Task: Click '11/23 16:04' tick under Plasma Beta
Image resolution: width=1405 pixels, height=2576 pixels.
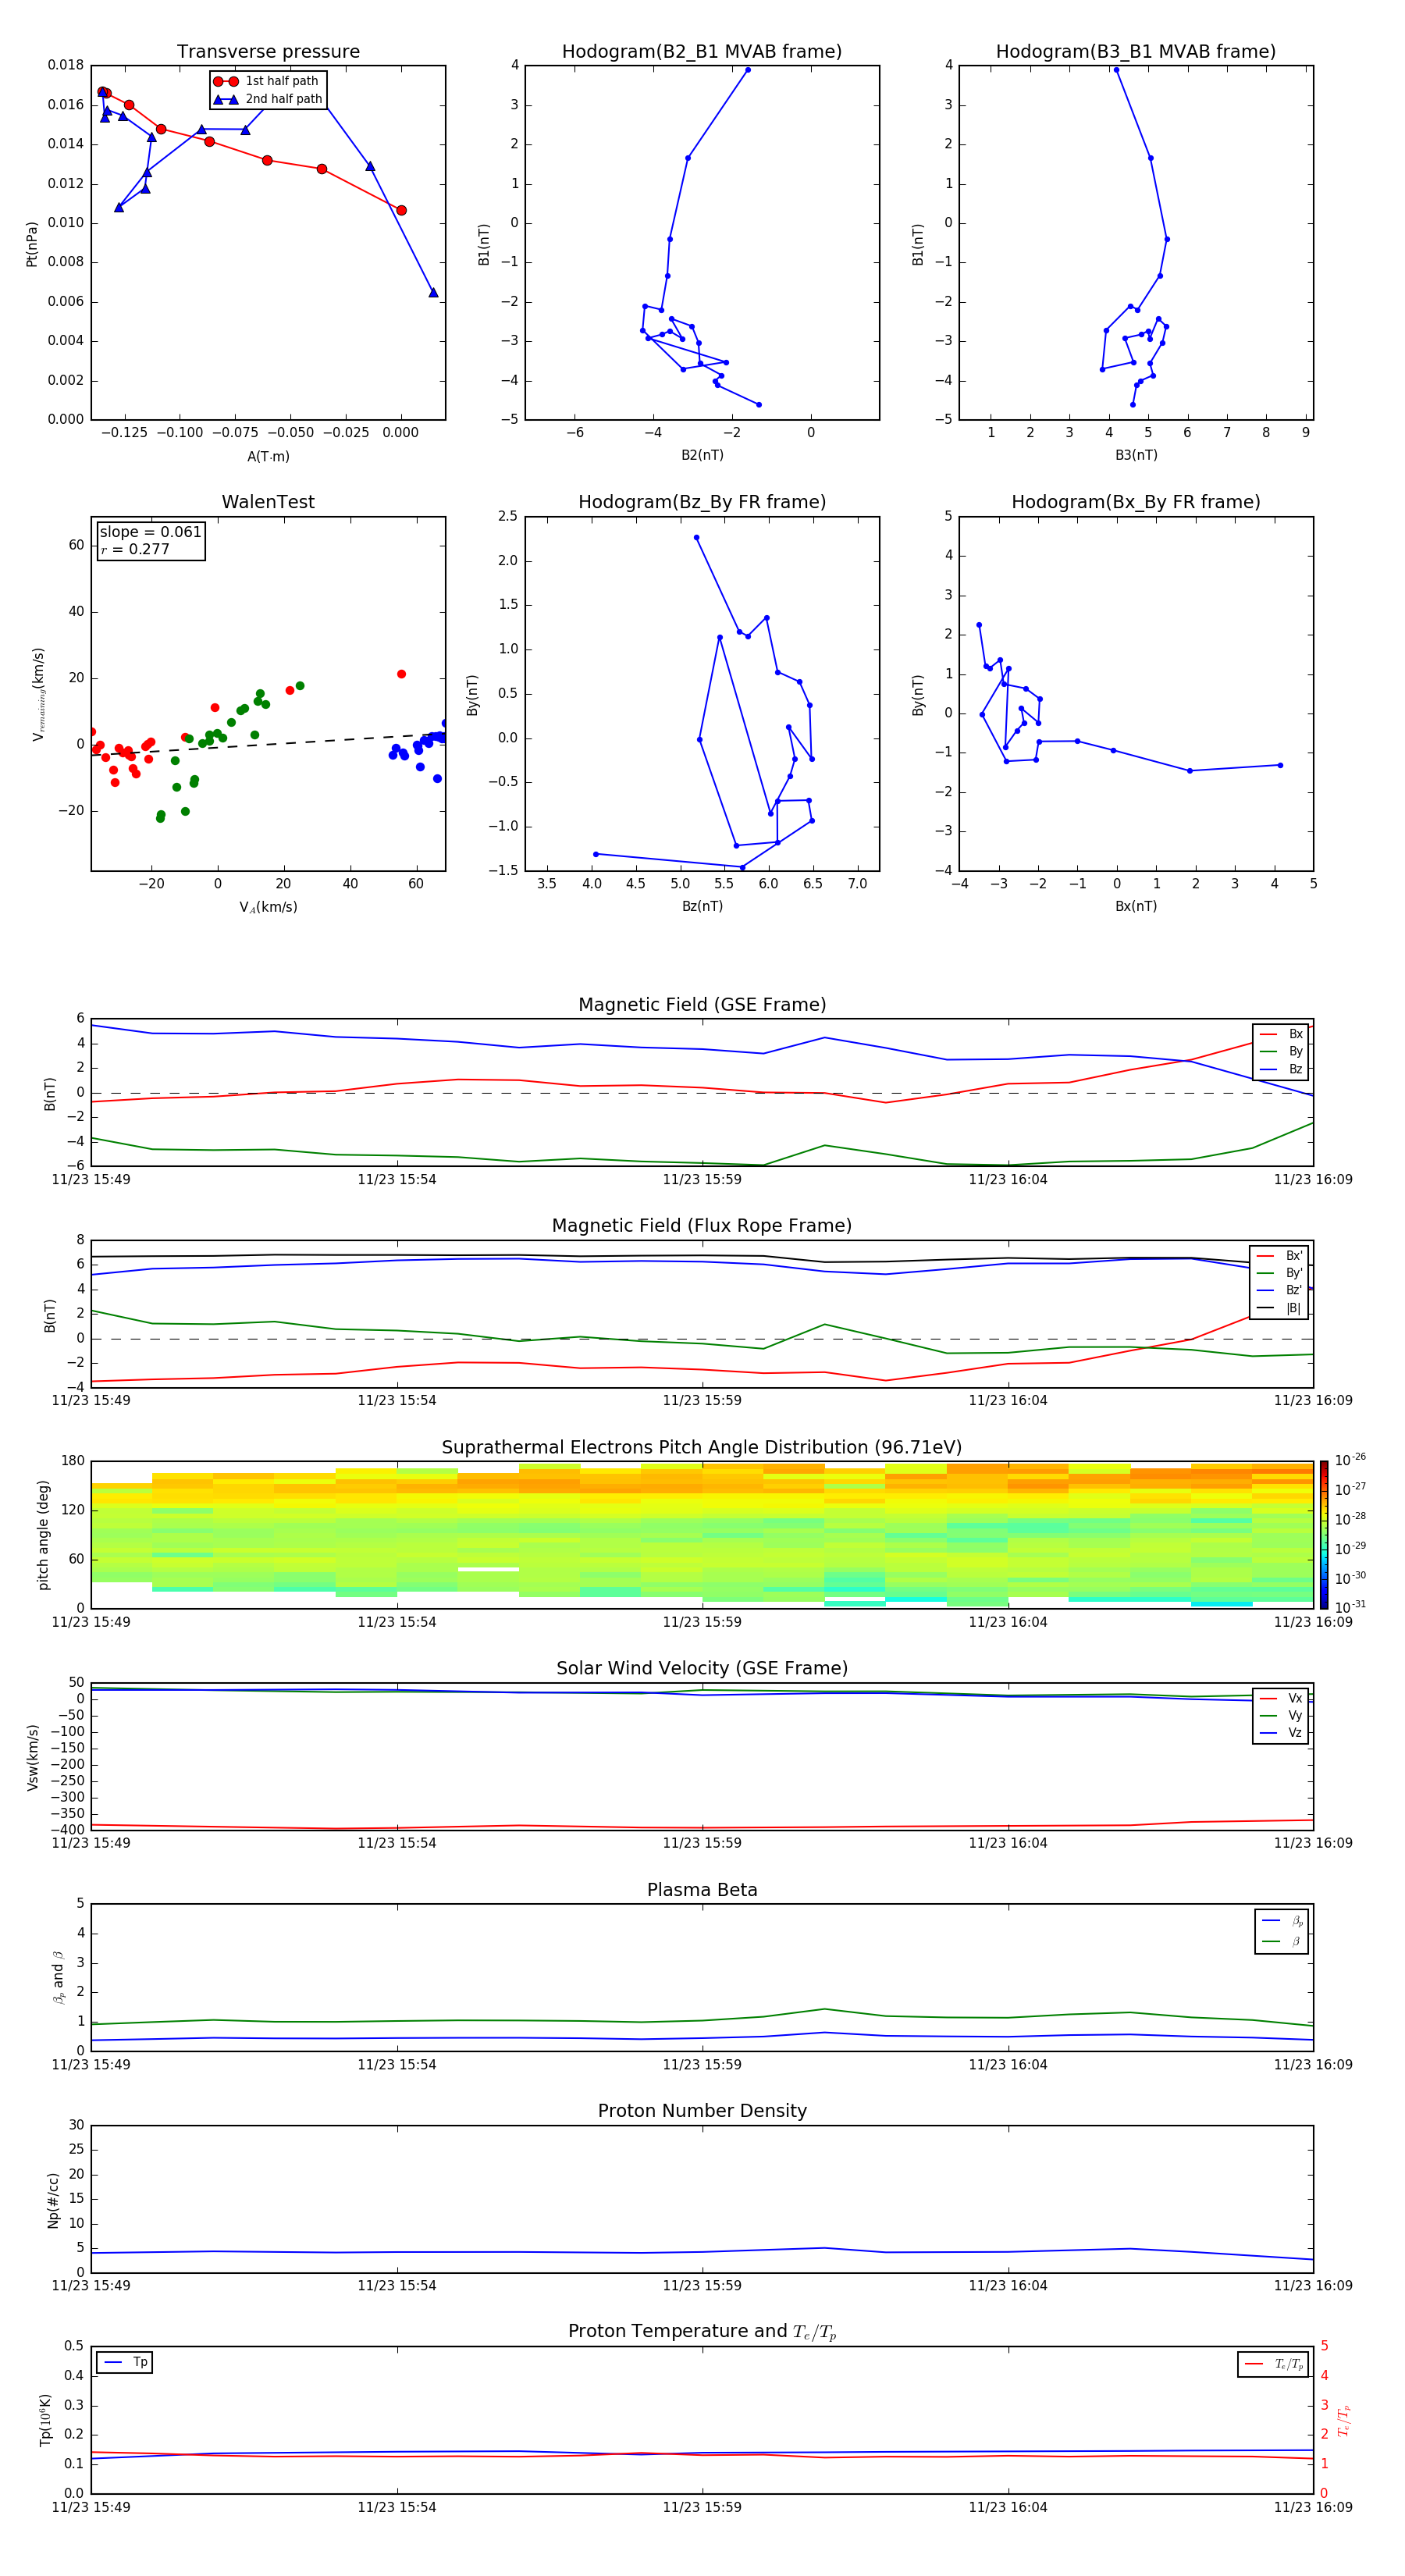Action: pyautogui.click(x=1008, y=2065)
